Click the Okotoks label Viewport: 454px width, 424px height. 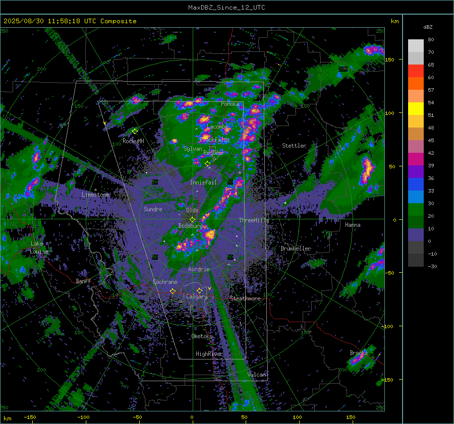pos(202,336)
